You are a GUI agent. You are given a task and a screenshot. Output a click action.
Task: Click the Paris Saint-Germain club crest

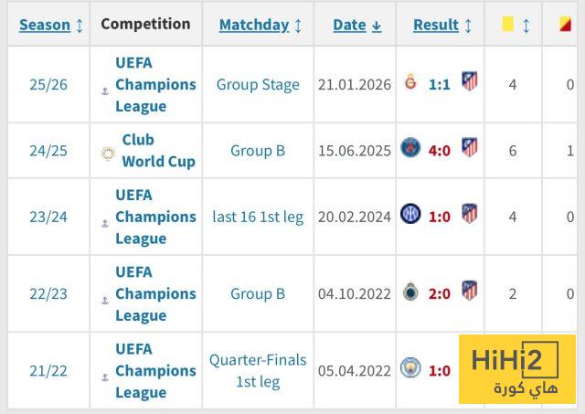pyautogui.click(x=410, y=148)
